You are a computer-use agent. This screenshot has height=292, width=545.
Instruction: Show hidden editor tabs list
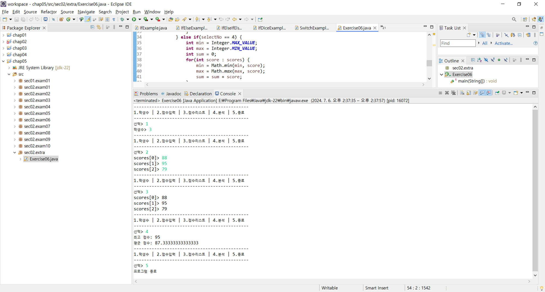(x=383, y=27)
